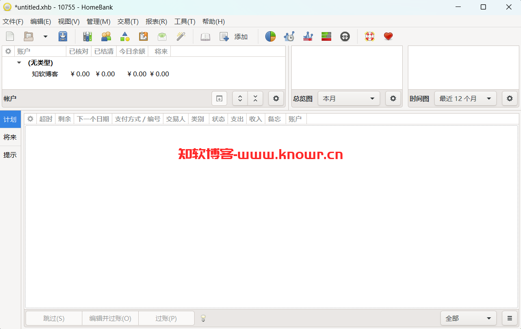Click the 下一个日期 column header
The width and height of the screenshot is (521, 329).
pyautogui.click(x=93, y=119)
